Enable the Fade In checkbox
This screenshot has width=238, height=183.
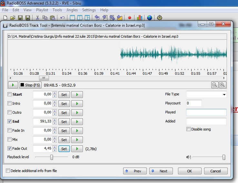pos(9,130)
